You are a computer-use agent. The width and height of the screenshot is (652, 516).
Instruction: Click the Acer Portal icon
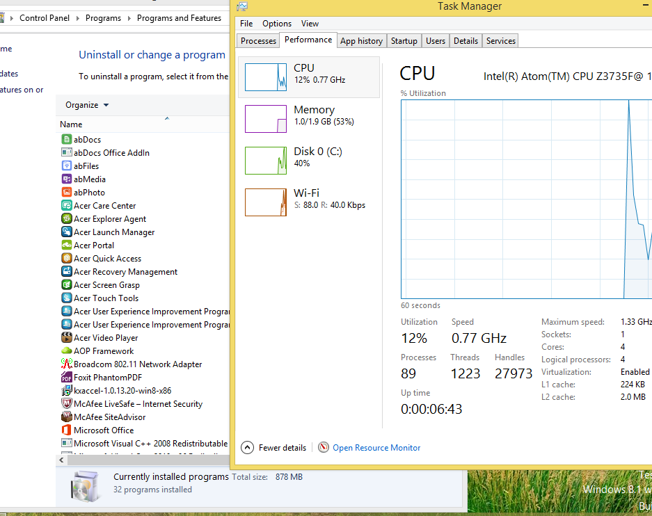(67, 245)
